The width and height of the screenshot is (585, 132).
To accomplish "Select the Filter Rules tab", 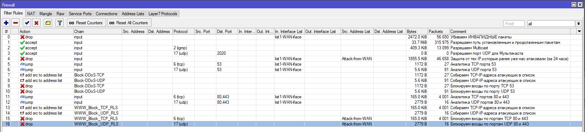I will (13, 13).
